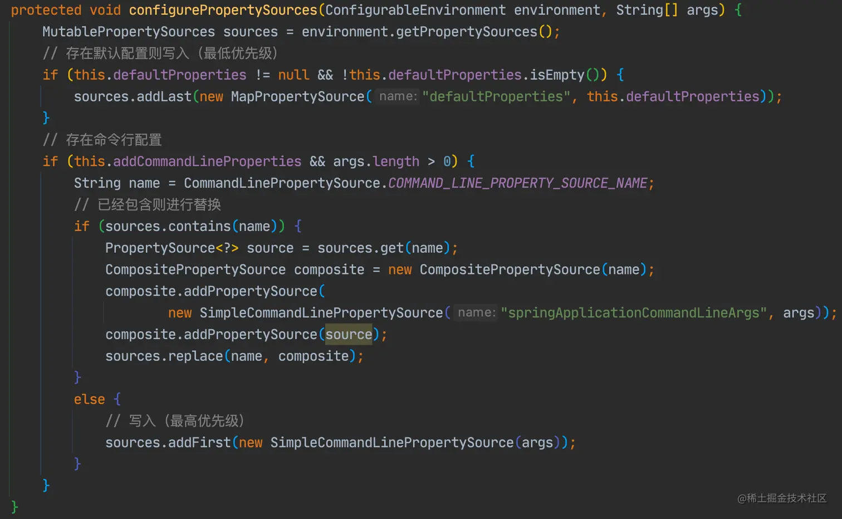Click the composite variable declaration
Screen dimensions: 842x519
click(329, 270)
